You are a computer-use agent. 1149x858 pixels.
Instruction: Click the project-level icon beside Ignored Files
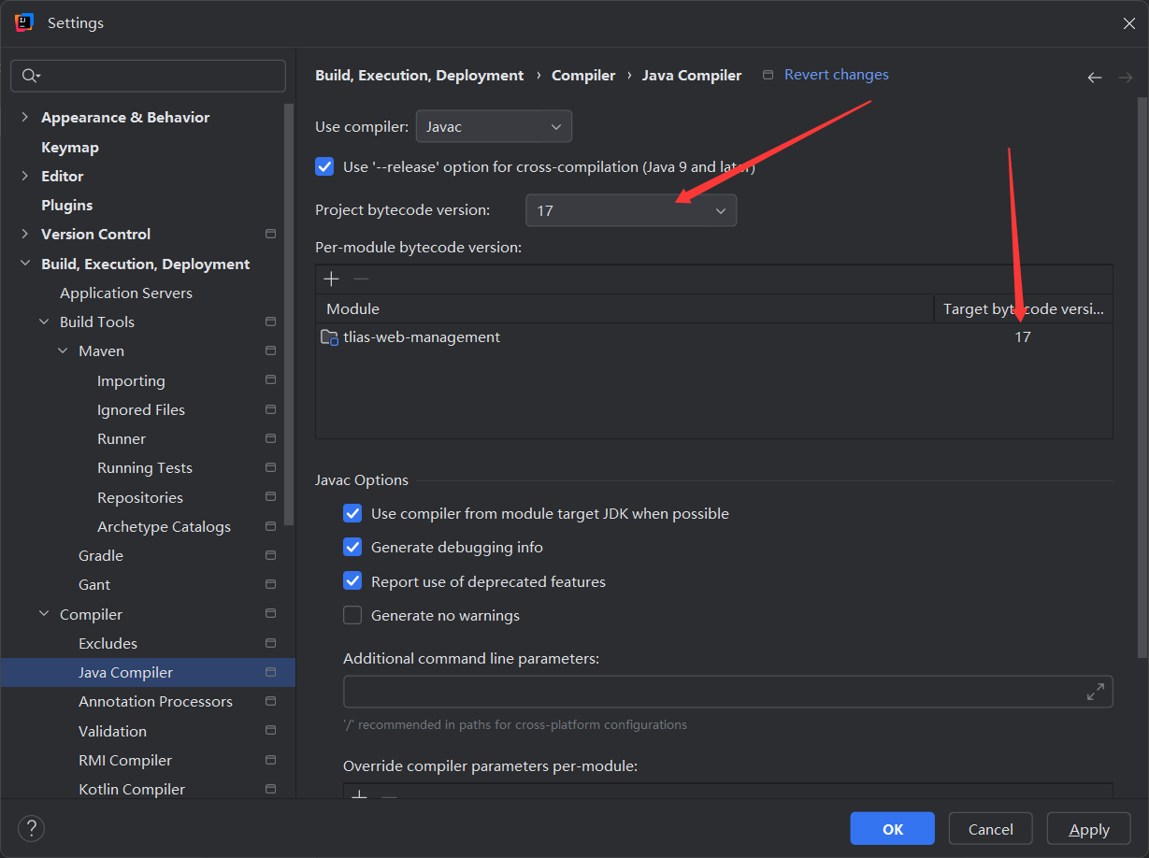[270, 409]
